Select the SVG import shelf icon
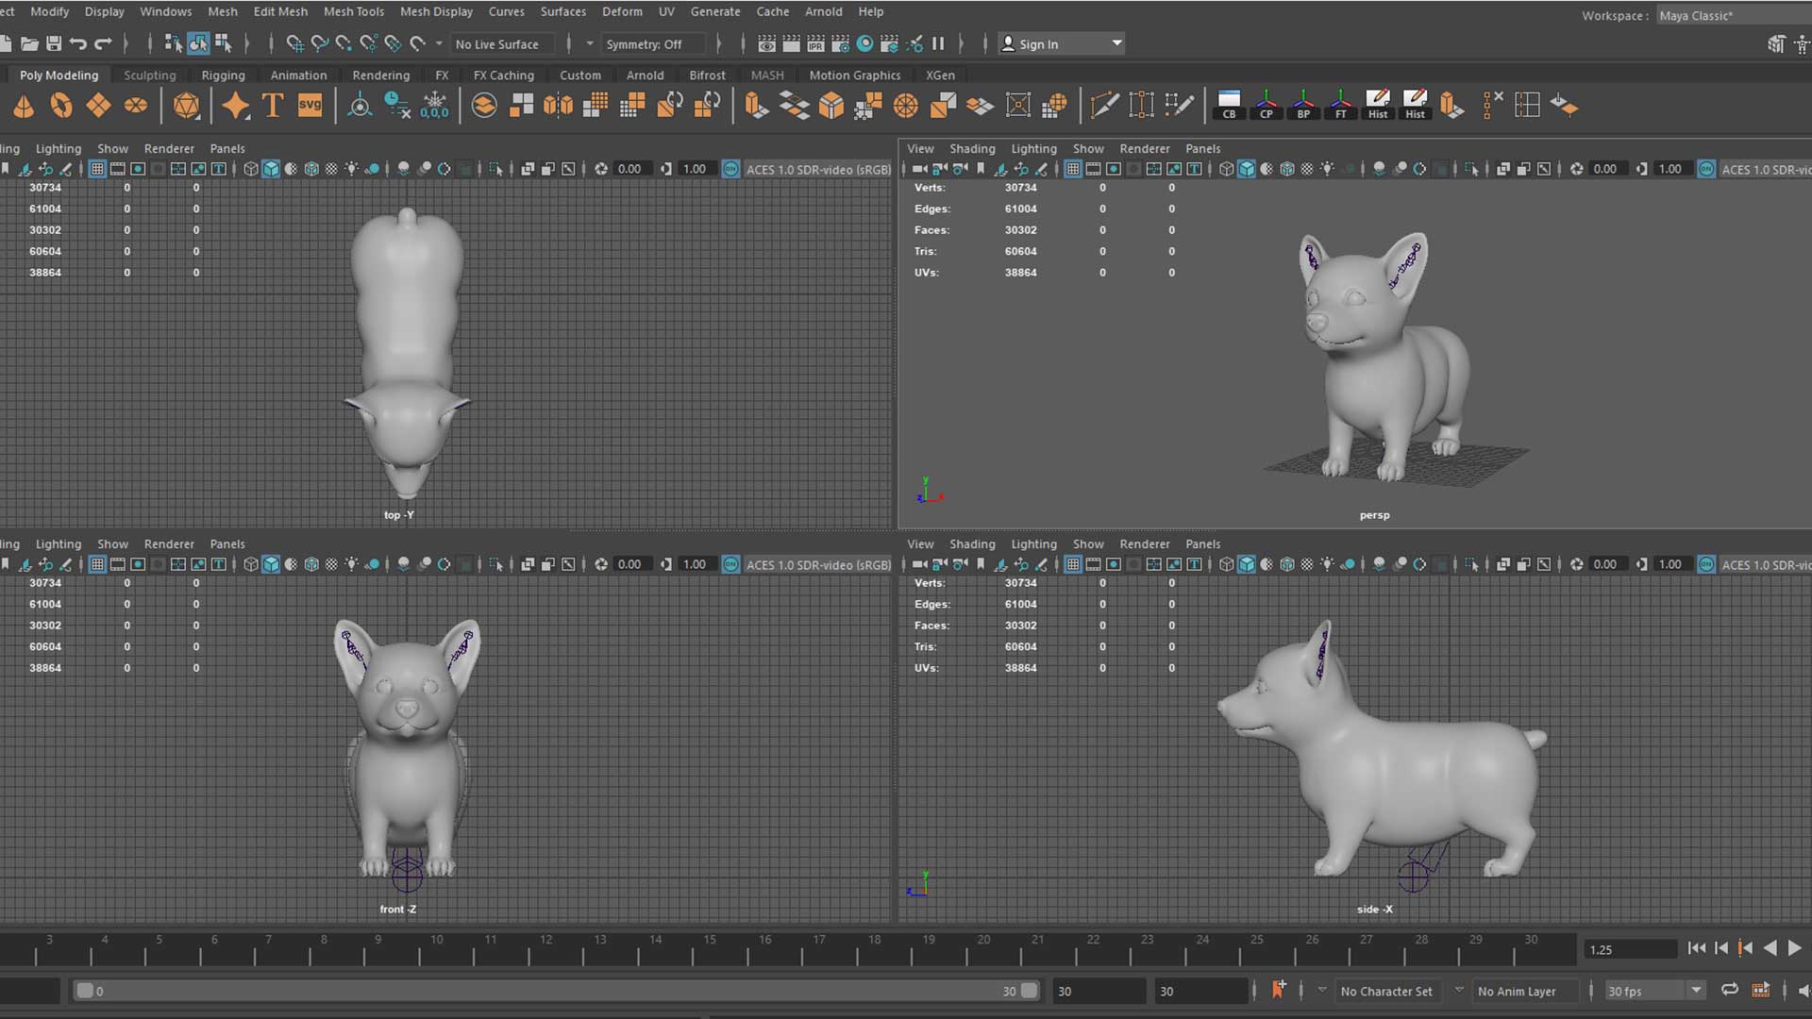 tap(310, 106)
